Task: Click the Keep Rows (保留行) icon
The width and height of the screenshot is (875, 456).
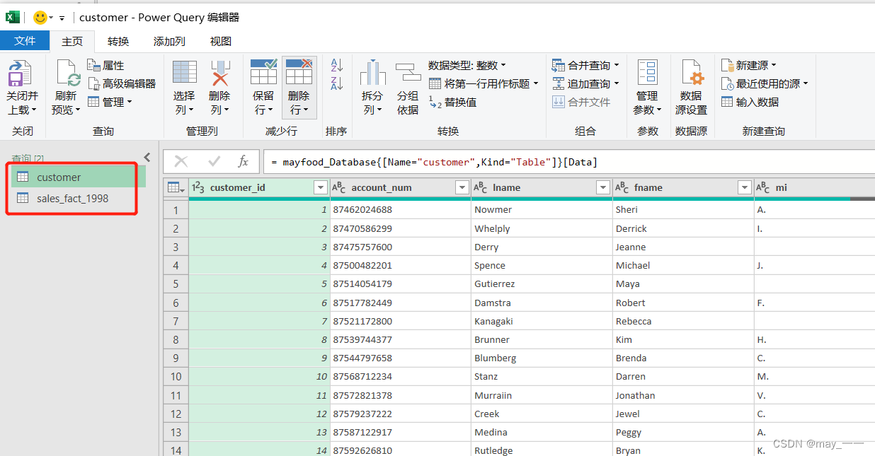Action: point(263,72)
